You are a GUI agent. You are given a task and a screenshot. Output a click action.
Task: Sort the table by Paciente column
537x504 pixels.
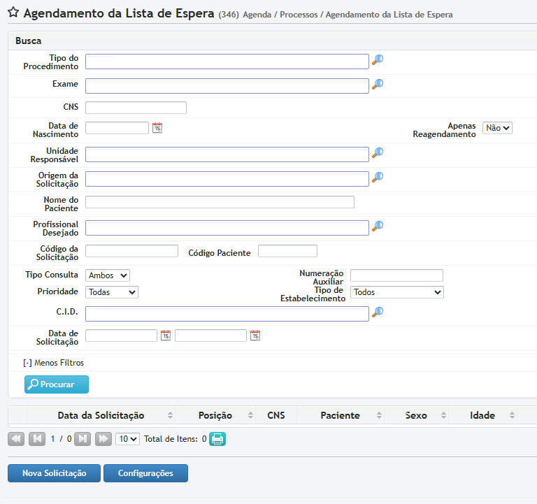click(340, 415)
